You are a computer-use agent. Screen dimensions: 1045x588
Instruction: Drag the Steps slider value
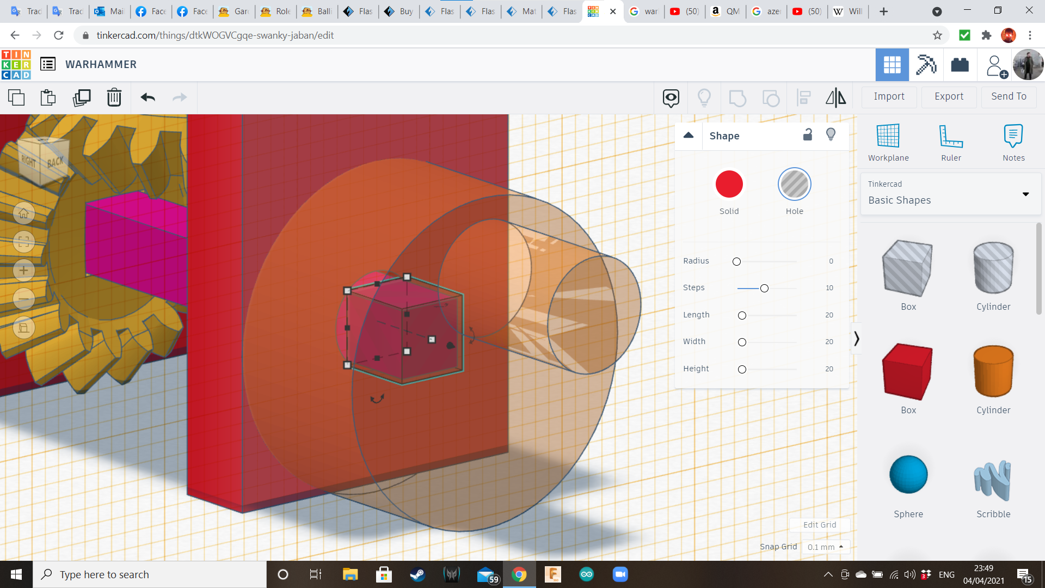(764, 287)
